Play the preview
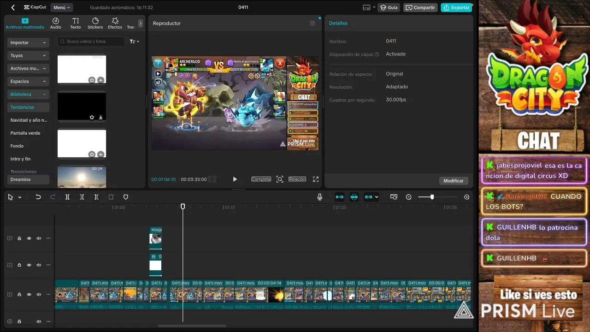This screenshot has height=332, width=590. 235,179
